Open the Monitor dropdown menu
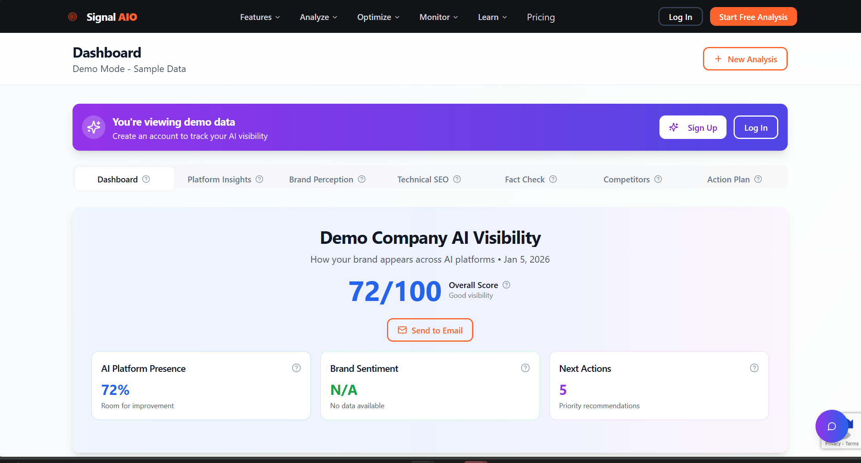The width and height of the screenshot is (861, 463). (439, 17)
